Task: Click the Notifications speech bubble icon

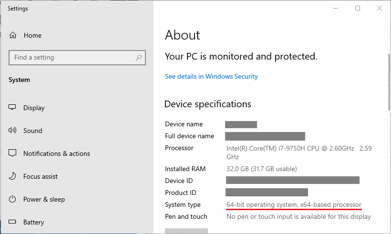Action: (x=12, y=153)
